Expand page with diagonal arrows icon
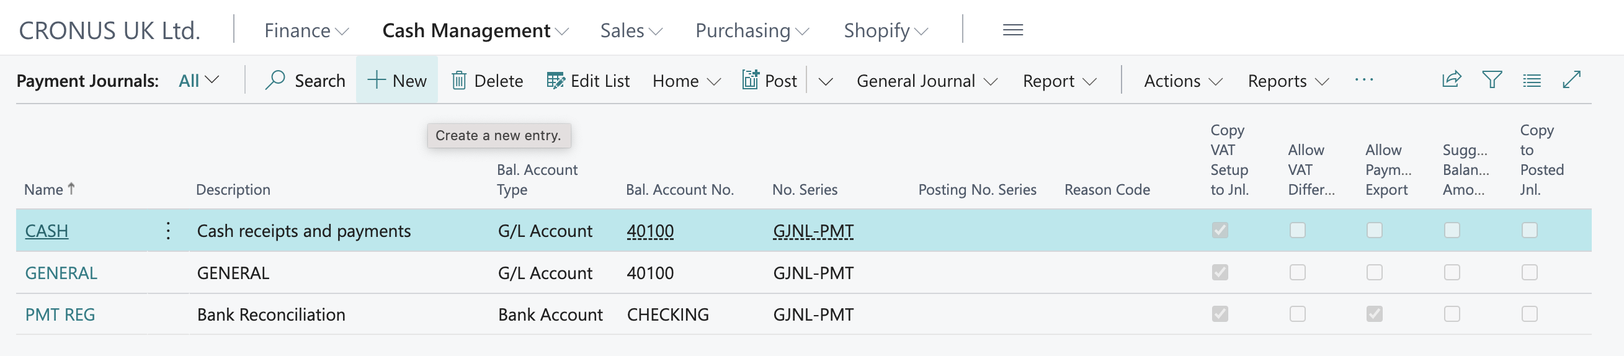This screenshot has width=1624, height=356. [1571, 80]
